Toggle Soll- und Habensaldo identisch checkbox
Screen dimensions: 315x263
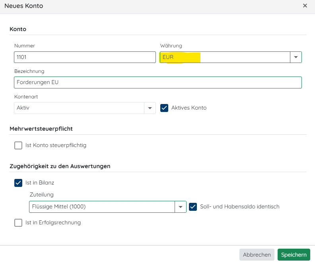[193, 207]
